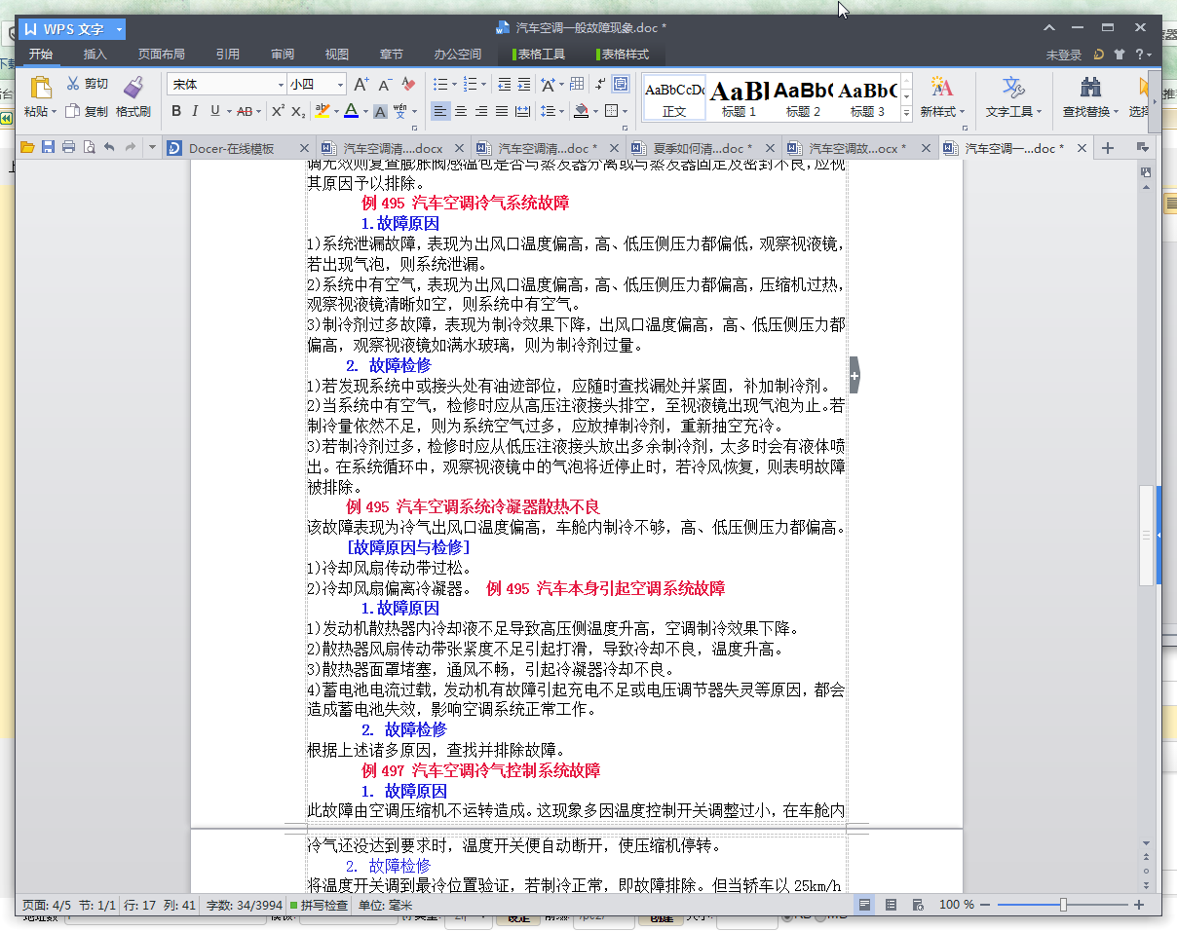The image size is (1177, 931).
Task: Apply subscript X₂ formatting
Action: coord(298,111)
